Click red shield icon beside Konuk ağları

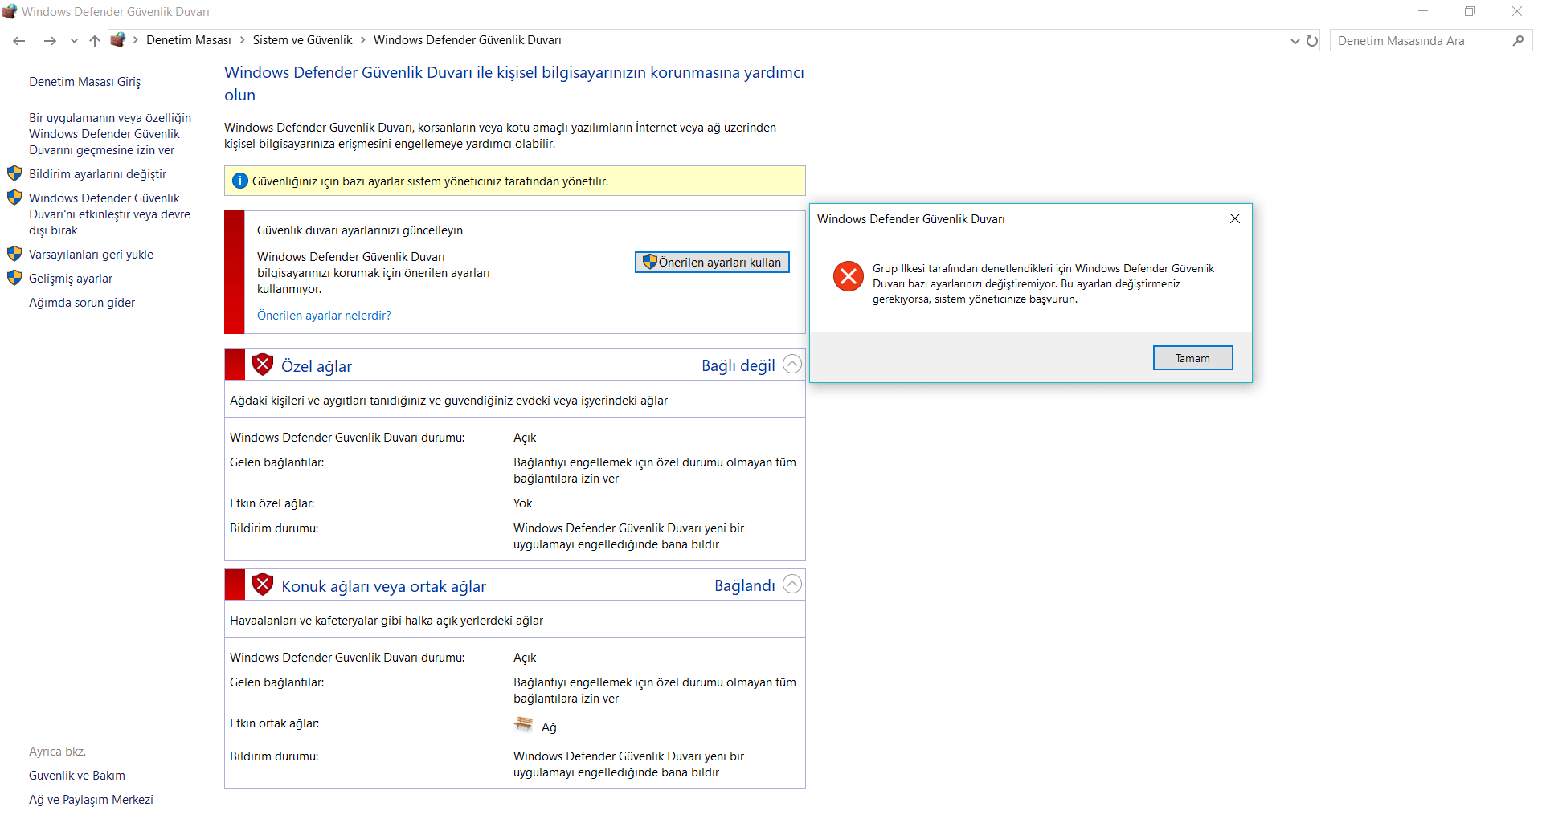[262, 585]
